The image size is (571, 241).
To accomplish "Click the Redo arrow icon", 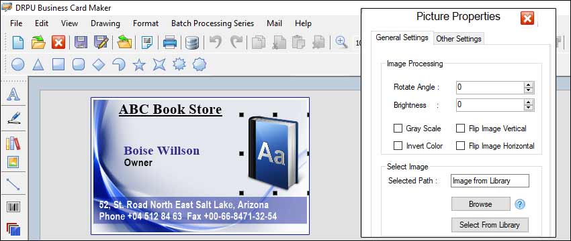I will tap(236, 42).
